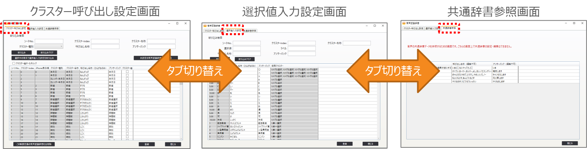Check the クラスター値 box in the second table row

pos(127,75)
